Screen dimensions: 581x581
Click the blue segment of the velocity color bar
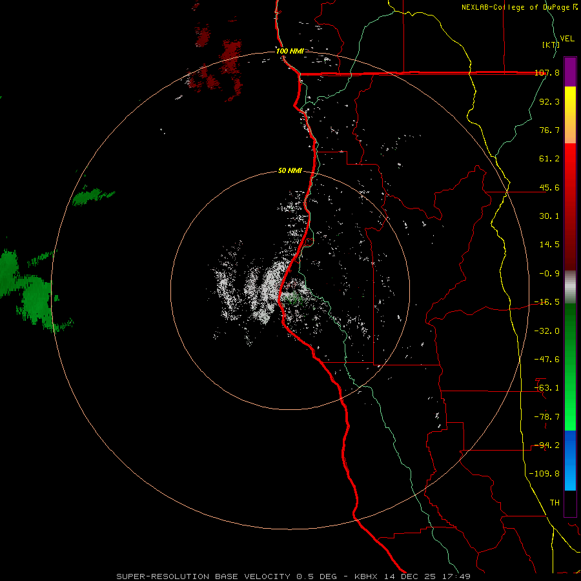[570, 460]
